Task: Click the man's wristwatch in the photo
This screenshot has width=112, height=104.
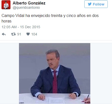Action: click(x=76, y=95)
